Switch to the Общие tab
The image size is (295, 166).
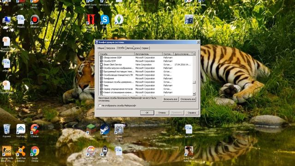click(100, 48)
